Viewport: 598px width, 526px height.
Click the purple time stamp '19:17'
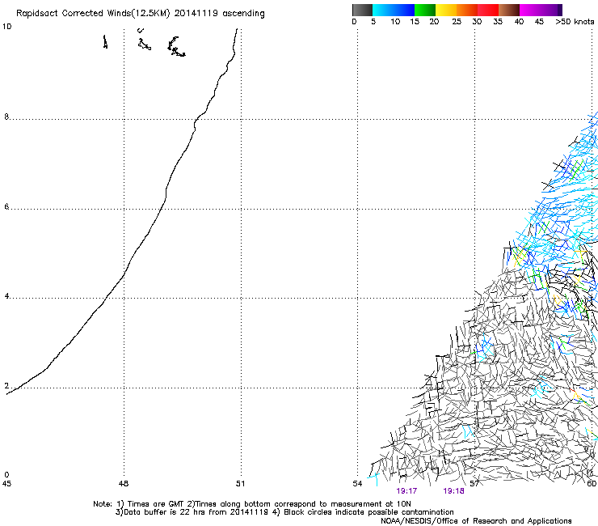[406, 491]
